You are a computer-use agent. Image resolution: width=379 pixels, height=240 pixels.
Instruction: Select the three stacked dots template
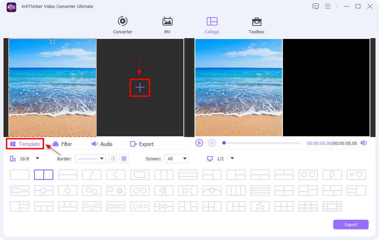(260, 206)
